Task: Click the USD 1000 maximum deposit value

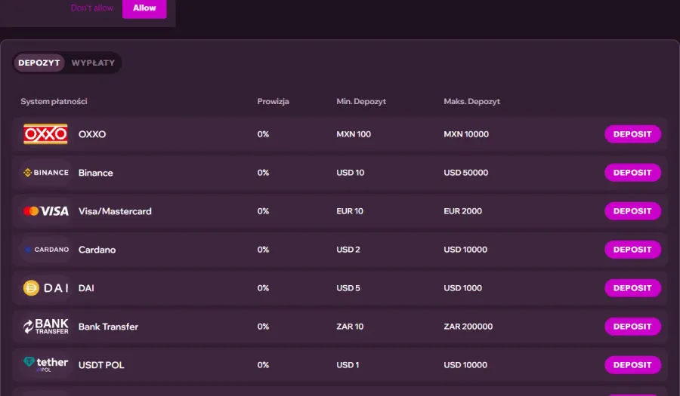Action: coord(462,288)
